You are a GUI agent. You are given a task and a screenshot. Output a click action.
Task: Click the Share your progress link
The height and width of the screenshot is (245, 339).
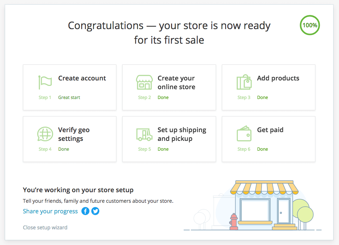point(50,211)
